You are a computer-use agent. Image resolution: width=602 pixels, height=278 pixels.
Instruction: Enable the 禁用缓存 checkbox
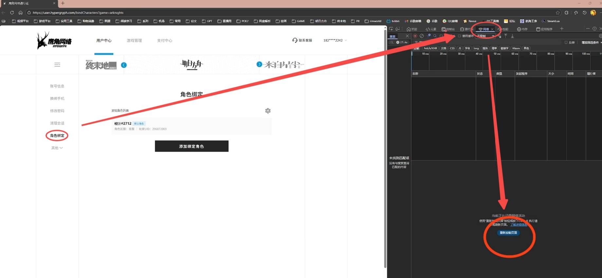click(460, 36)
